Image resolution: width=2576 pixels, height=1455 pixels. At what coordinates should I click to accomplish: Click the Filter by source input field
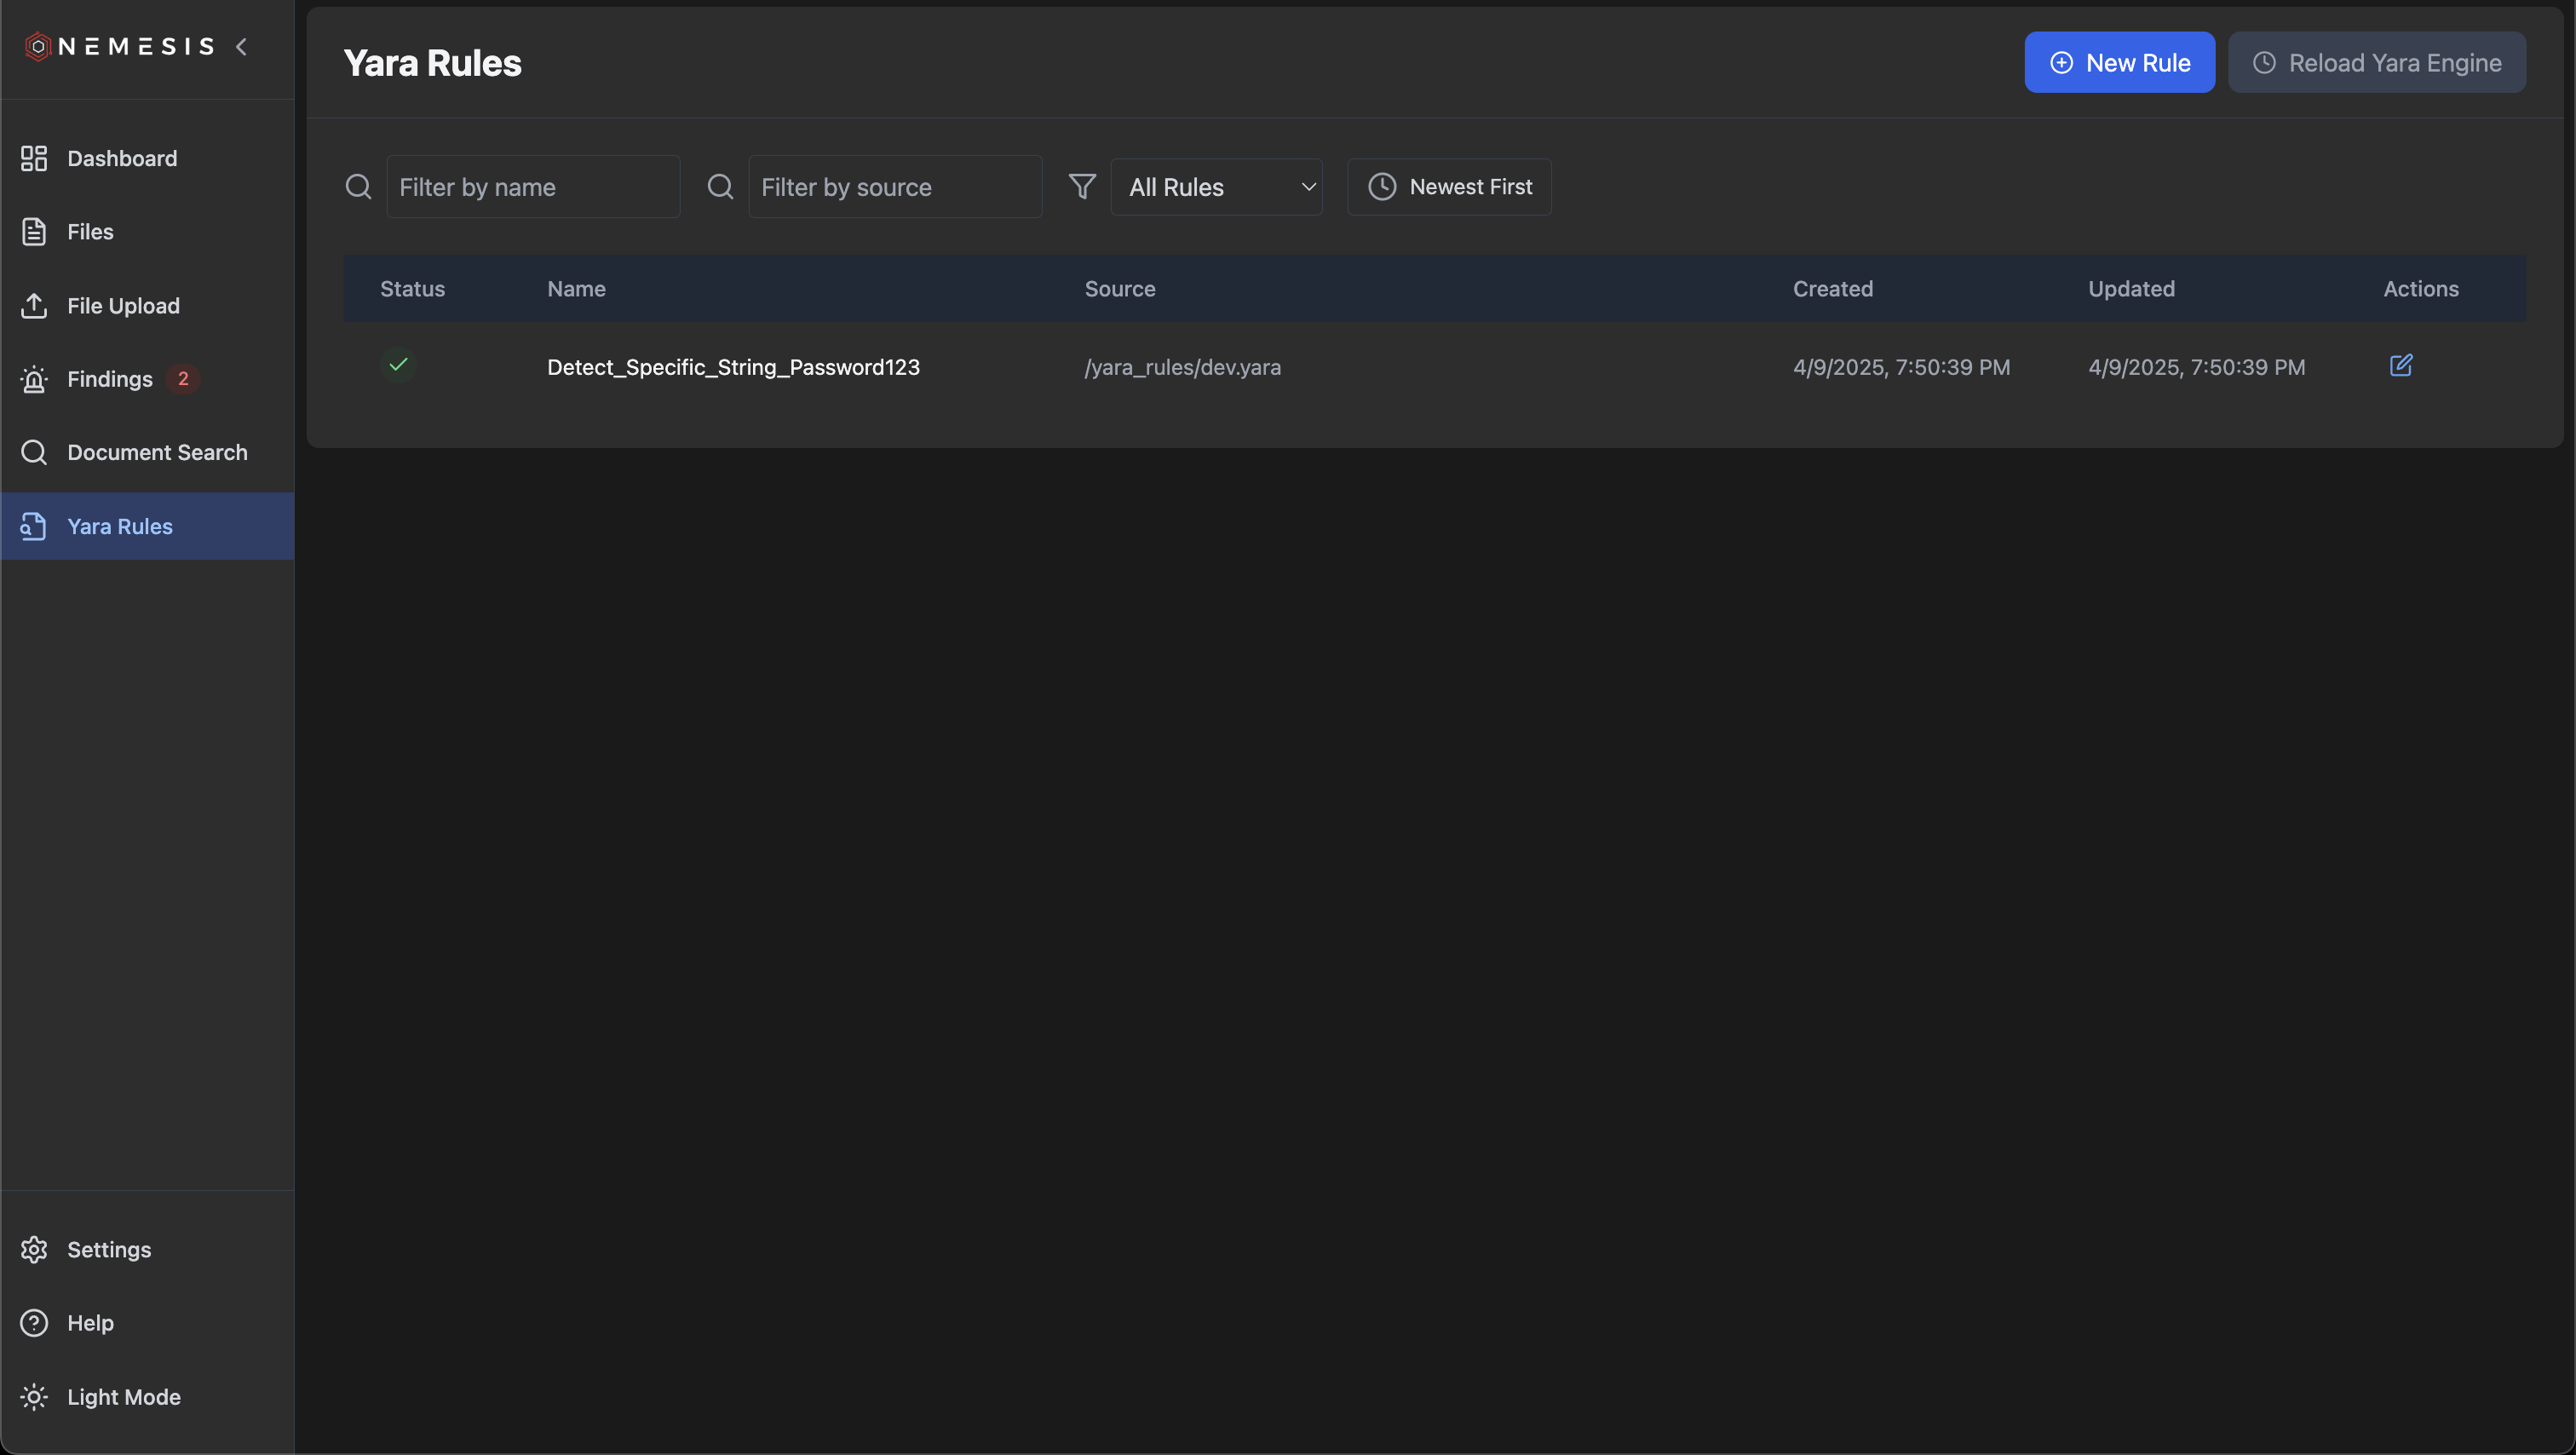[894, 187]
